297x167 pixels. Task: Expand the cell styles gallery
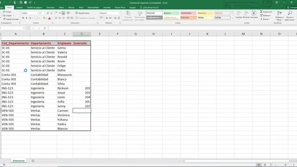232,19
